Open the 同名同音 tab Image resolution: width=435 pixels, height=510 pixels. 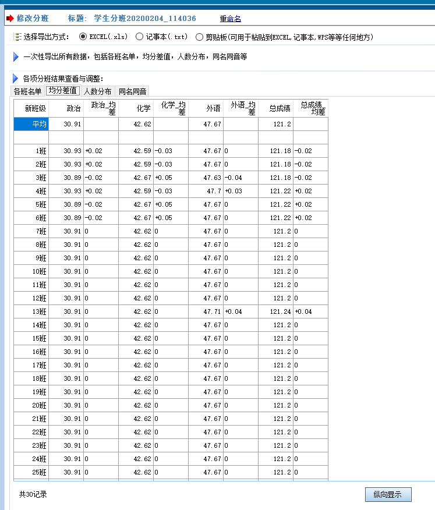(x=133, y=91)
